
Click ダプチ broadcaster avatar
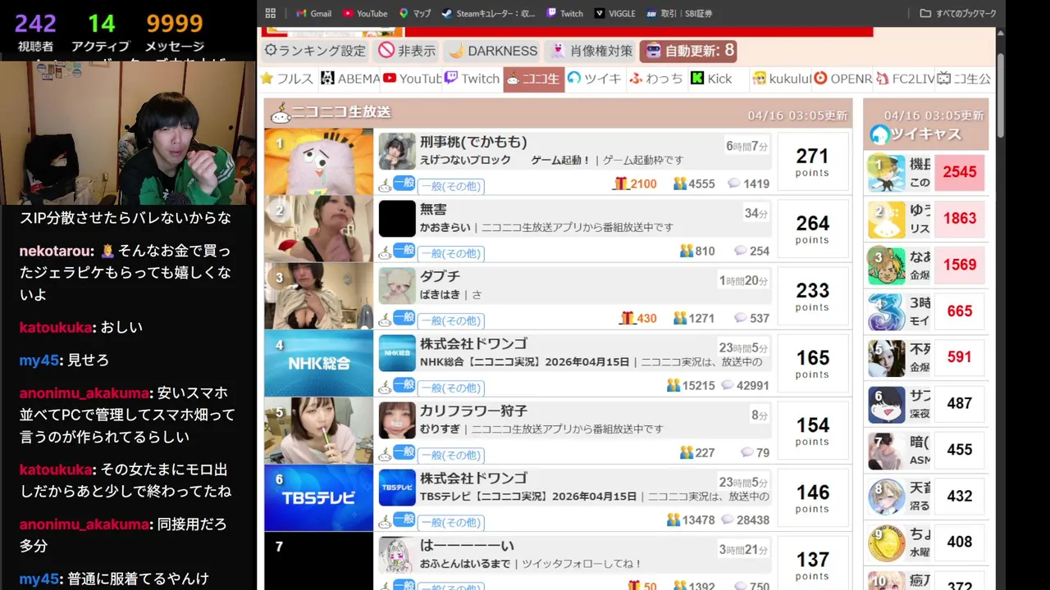tap(397, 286)
